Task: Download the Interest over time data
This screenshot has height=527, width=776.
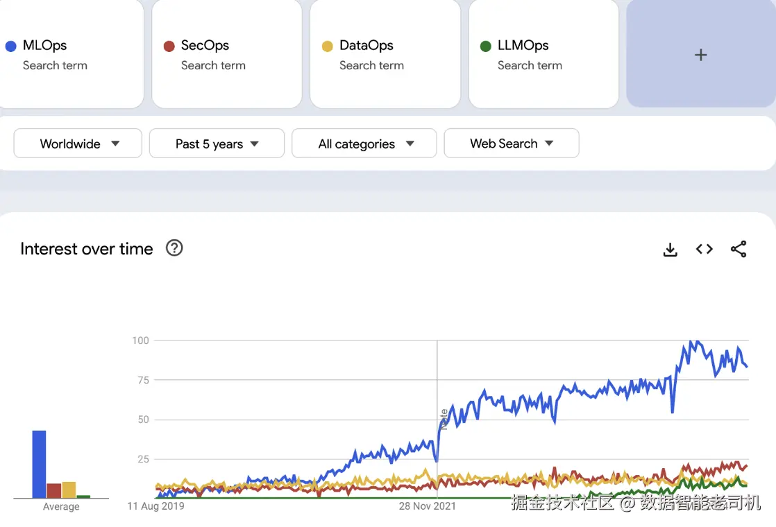Action: [x=670, y=250]
